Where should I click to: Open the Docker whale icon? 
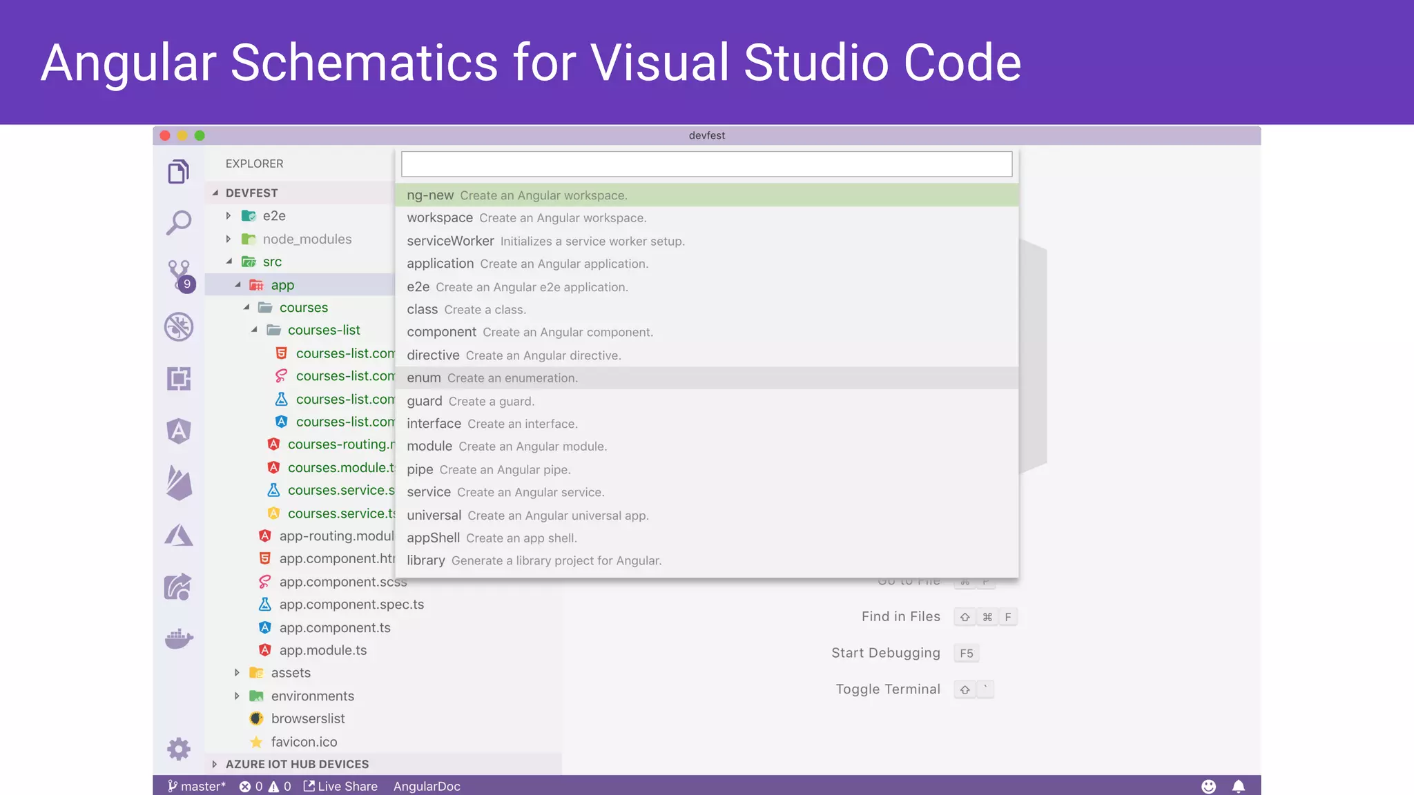point(179,639)
